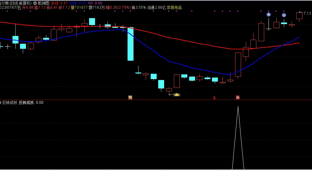Click the red $ marker icon
The height and width of the screenshot is (171, 312).
[214, 98]
